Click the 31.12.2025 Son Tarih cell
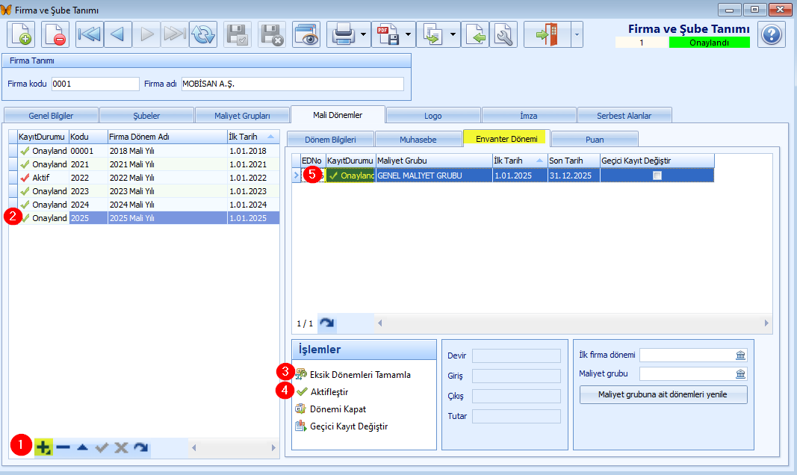This screenshot has width=797, height=475. (x=574, y=176)
